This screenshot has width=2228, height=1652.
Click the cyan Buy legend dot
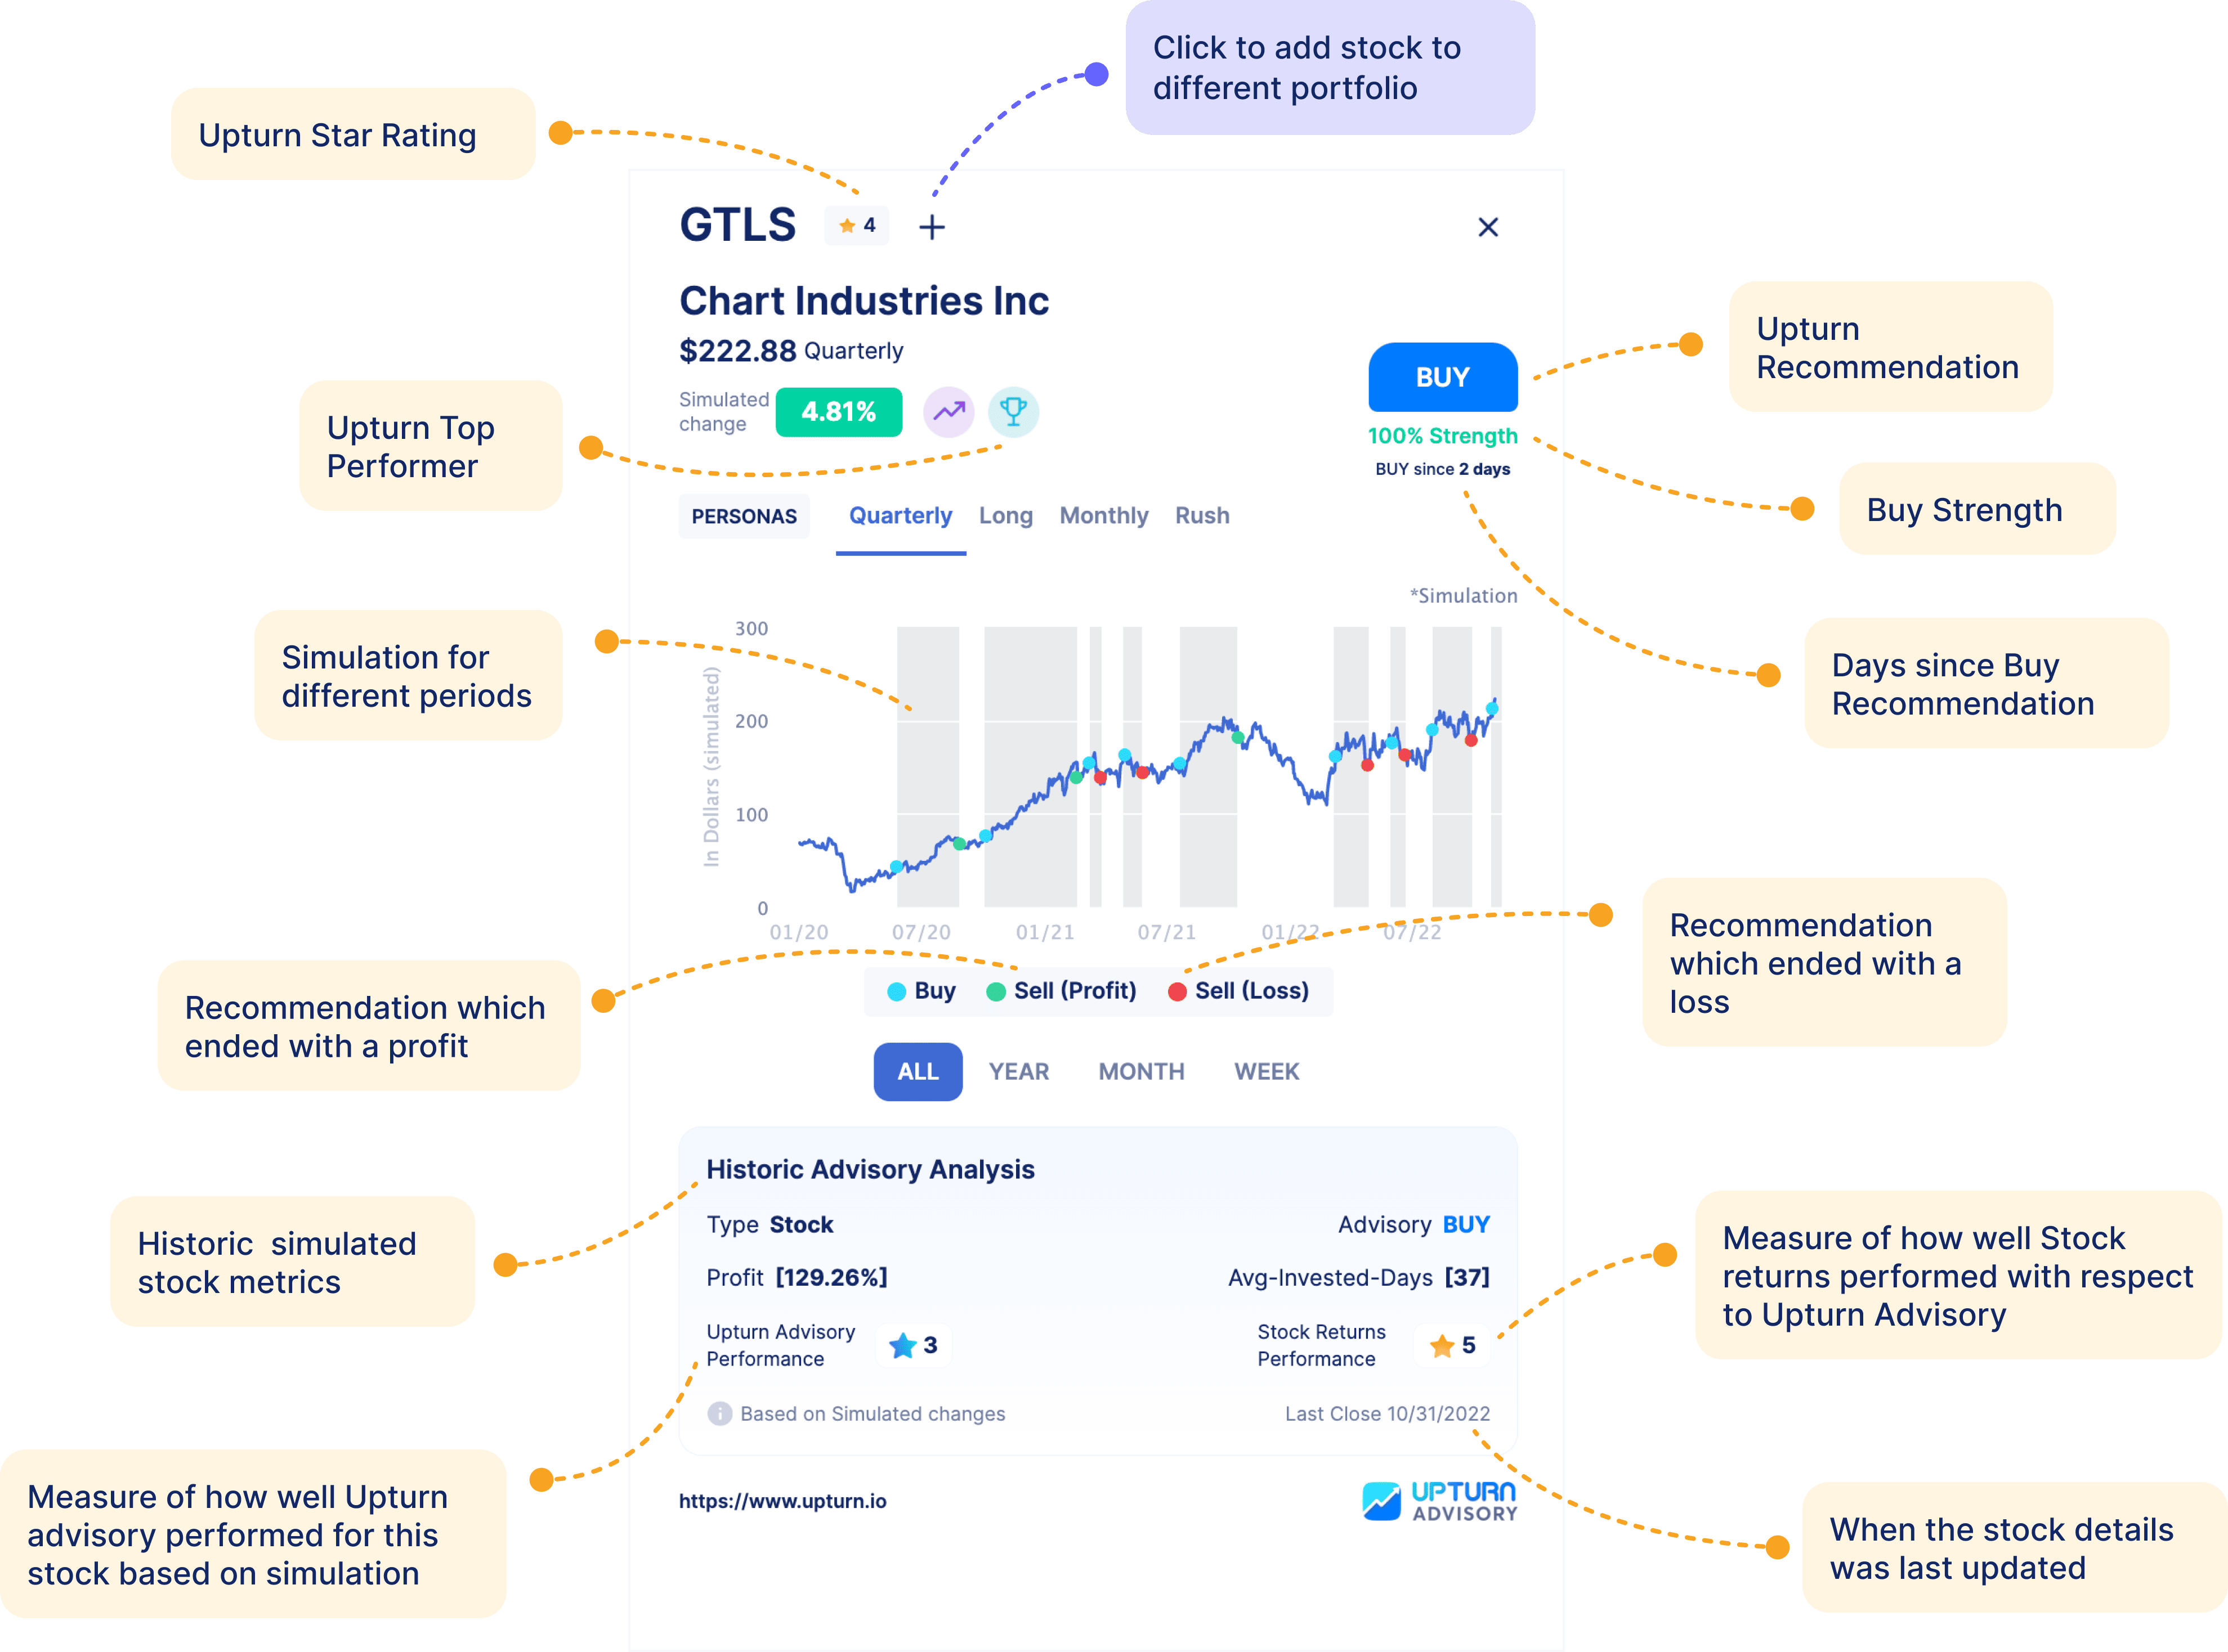(896, 992)
